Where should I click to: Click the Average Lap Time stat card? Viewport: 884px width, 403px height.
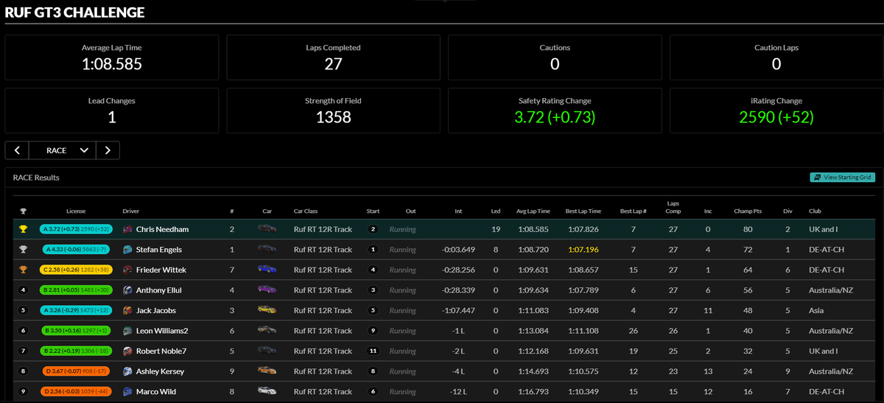tap(112, 57)
